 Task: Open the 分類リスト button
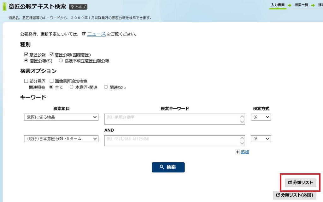coord(301,182)
